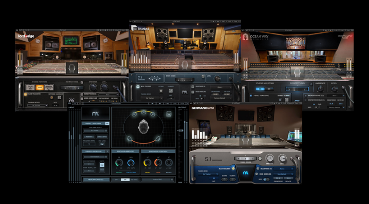The height and width of the screenshot is (204, 369).
Task: Select NS10 monitors button in CLA Nx window
Action: 30,87
